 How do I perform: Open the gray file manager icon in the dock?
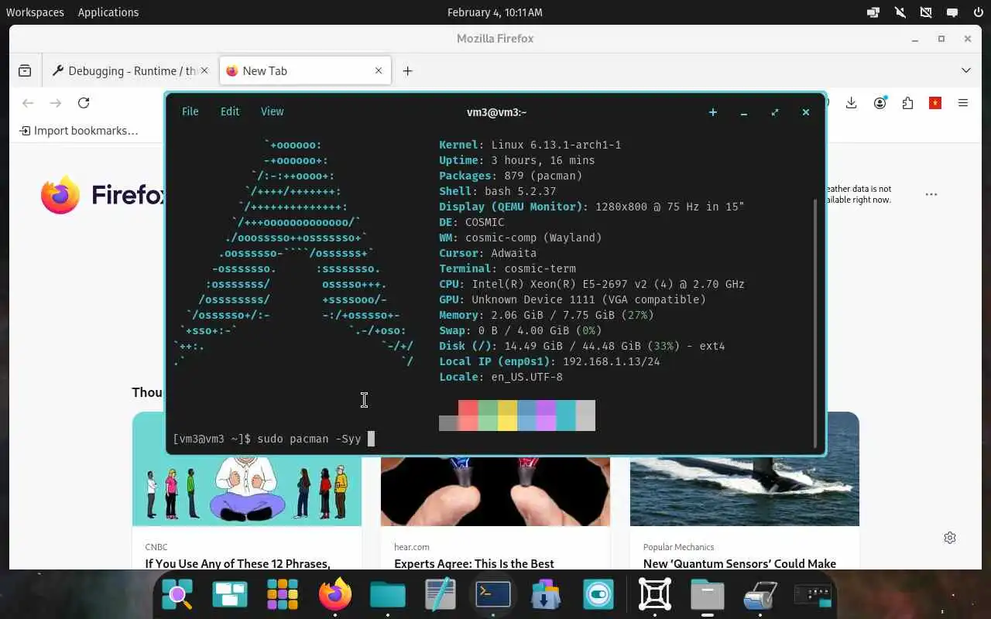[708, 594]
